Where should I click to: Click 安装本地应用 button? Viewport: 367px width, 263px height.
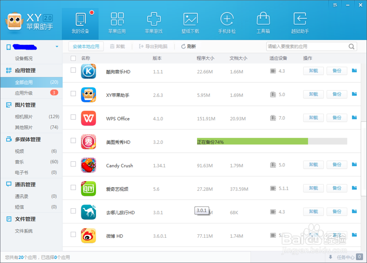click(x=86, y=46)
